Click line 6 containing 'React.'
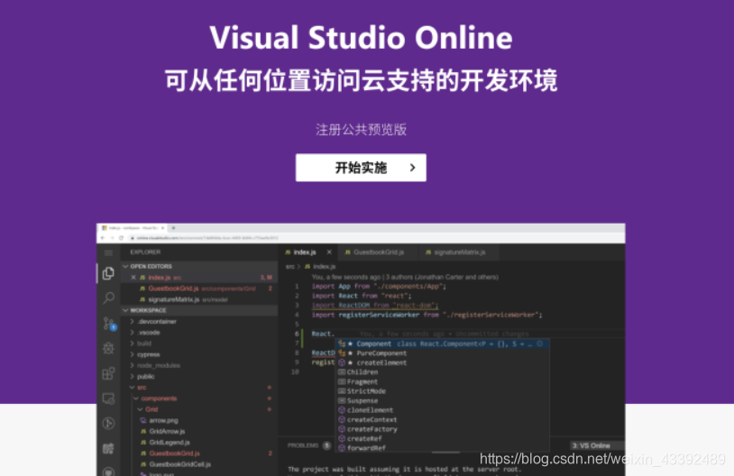Screen dimensions: 734x476 323,334
